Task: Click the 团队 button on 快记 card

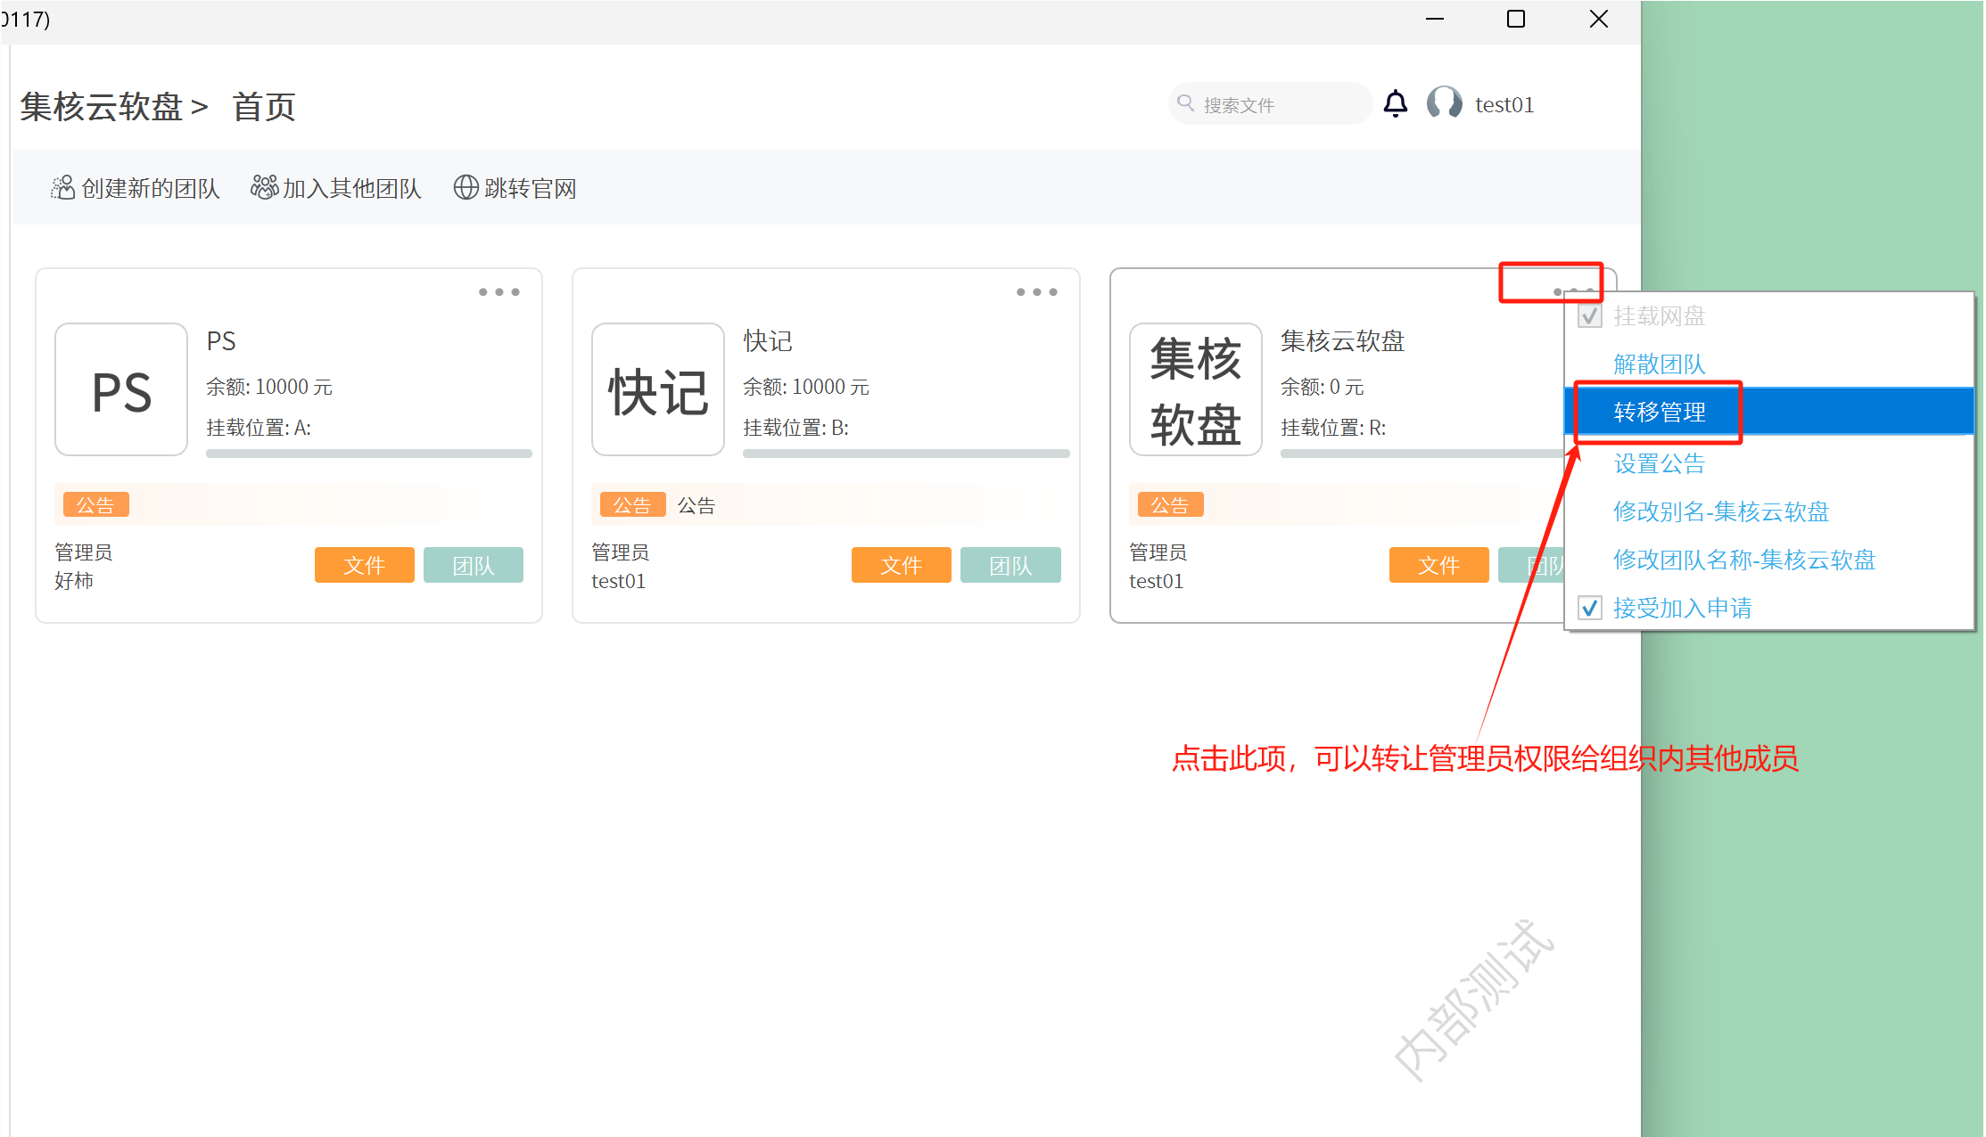Action: [1009, 565]
